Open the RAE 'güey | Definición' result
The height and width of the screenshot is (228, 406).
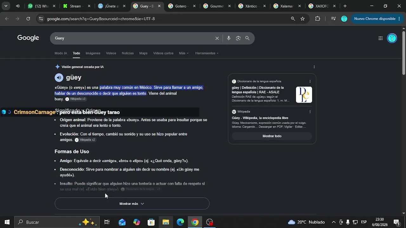(x=258, y=90)
